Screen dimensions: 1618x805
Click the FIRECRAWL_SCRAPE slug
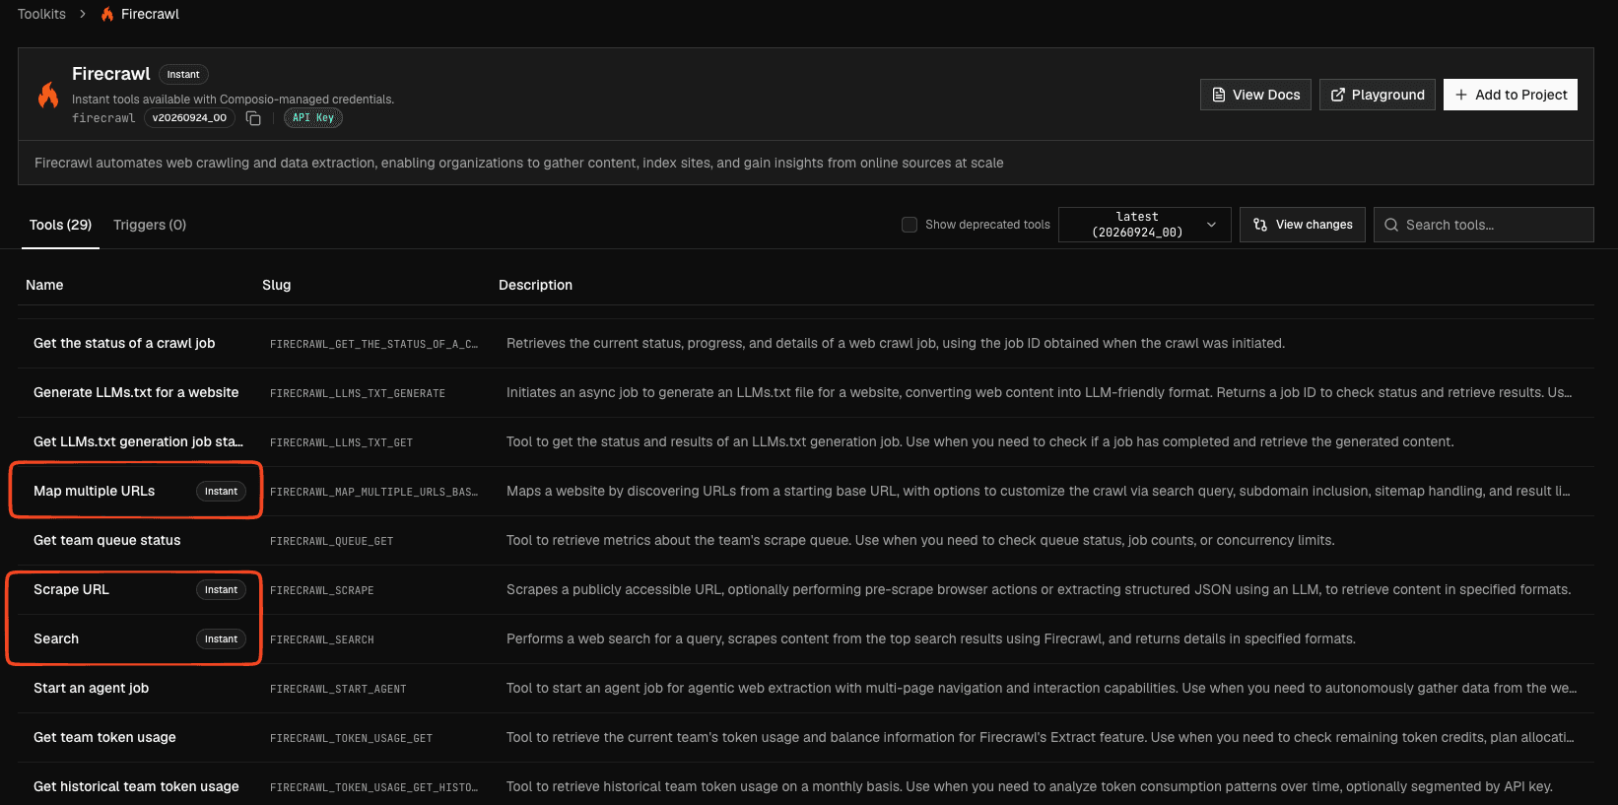[x=322, y=590]
